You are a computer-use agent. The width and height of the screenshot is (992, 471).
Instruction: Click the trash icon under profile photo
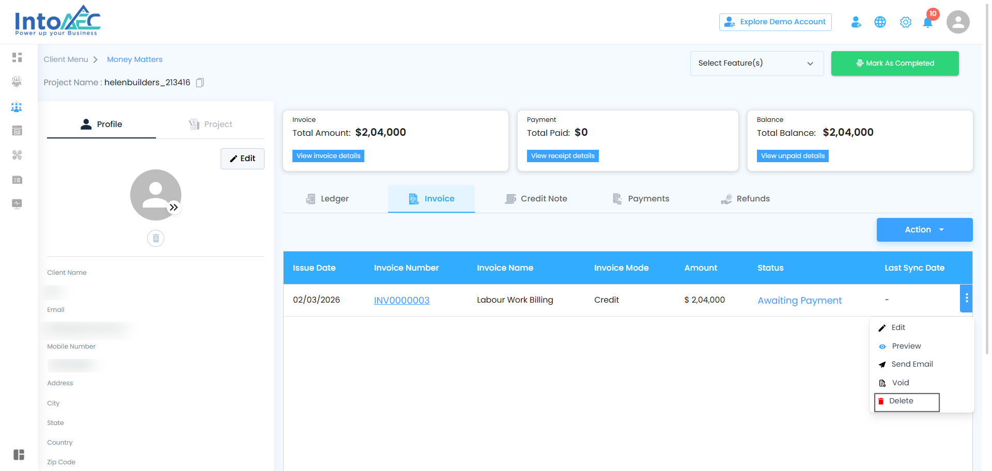pyautogui.click(x=156, y=238)
